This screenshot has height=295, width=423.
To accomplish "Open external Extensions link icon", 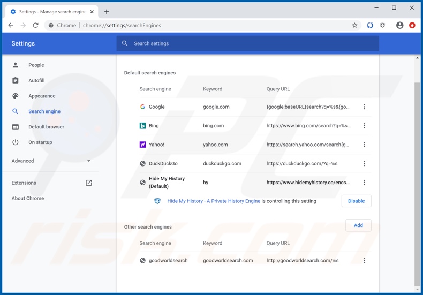I will pos(89,183).
